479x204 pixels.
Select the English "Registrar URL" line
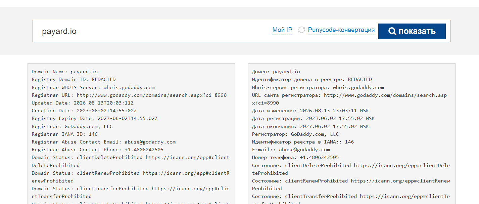(129, 95)
